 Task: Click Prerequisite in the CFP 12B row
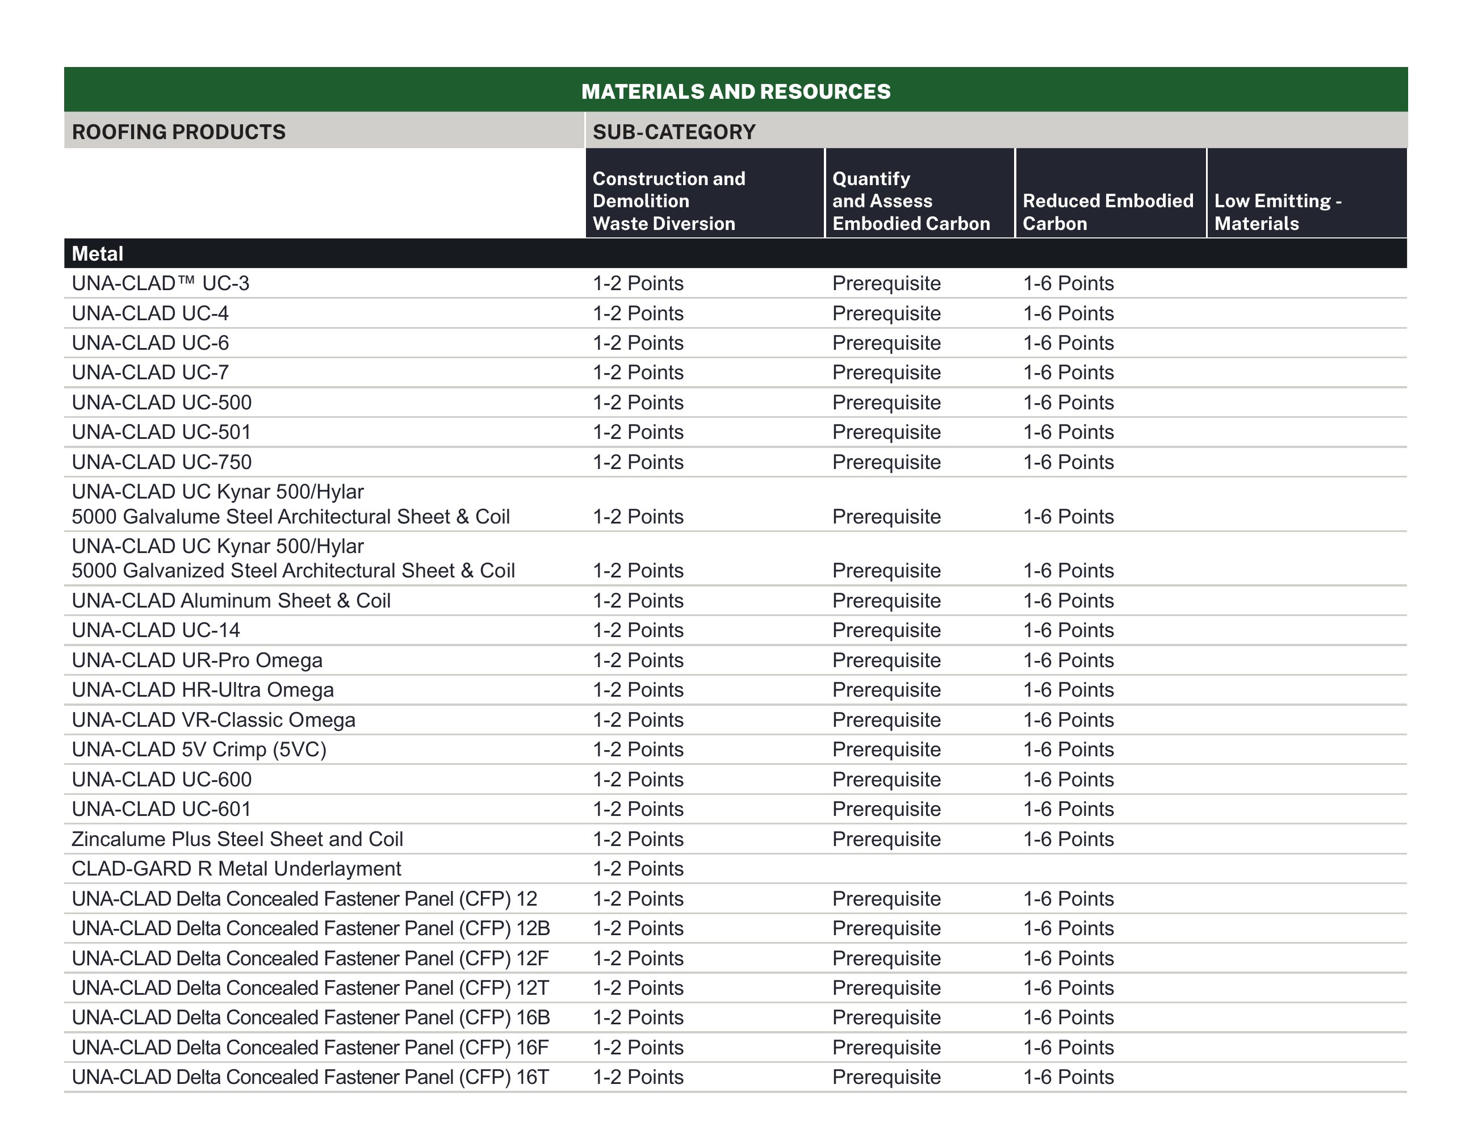(886, 929)
